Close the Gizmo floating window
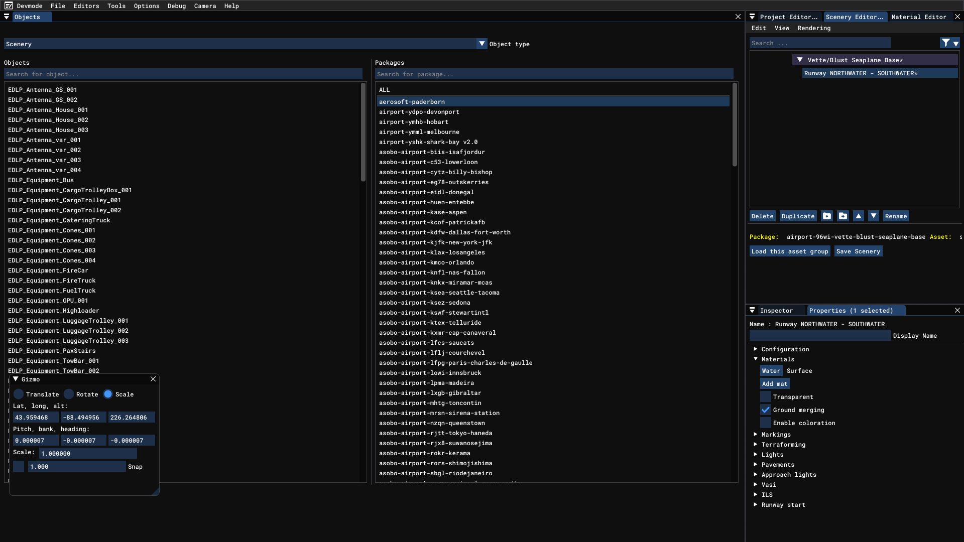The height and width of the screenshot is (542, 964). [x=153, y=379]
